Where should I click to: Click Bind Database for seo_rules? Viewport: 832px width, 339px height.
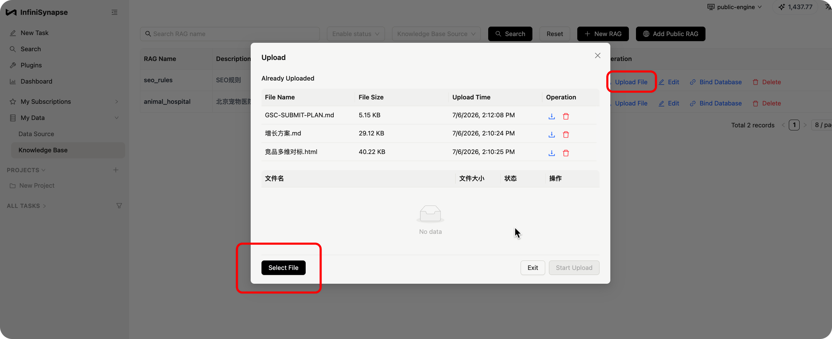[716, 82]
